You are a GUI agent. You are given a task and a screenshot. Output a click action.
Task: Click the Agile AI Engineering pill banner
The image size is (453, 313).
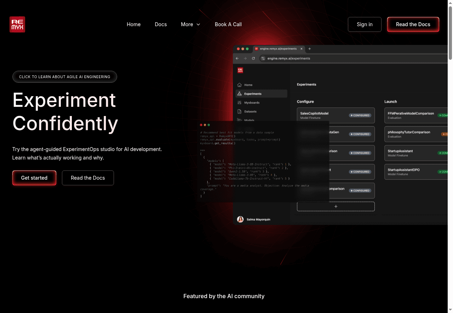coord(64,77)
